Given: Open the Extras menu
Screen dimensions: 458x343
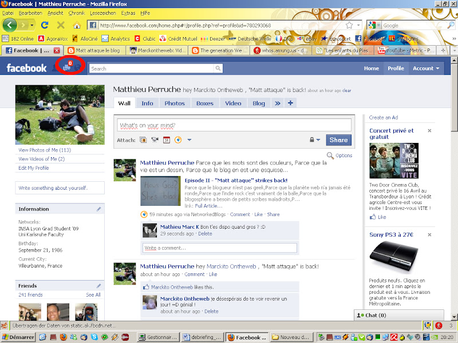Looking at the screenshot, I should coord(128,13).
